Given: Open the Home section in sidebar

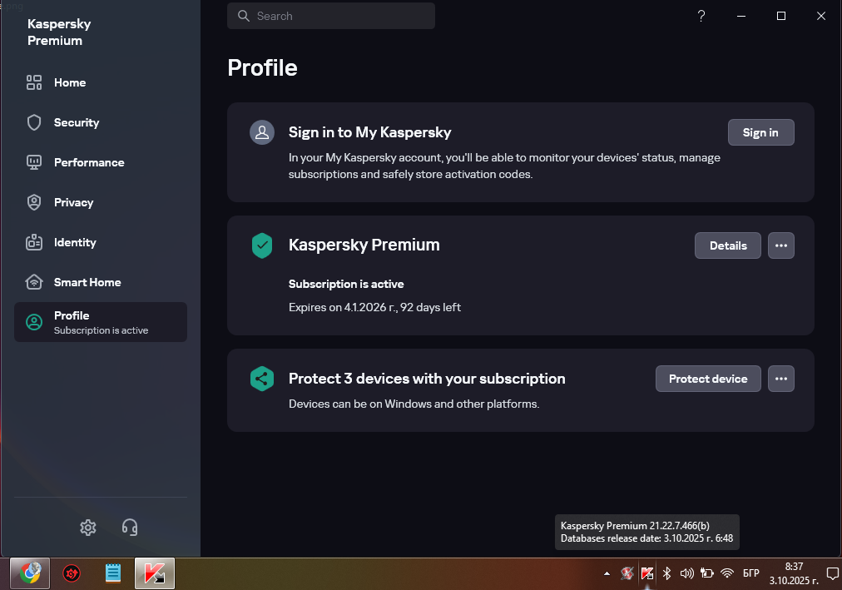Looking at the screenshot, I should [x=70, y=82].
